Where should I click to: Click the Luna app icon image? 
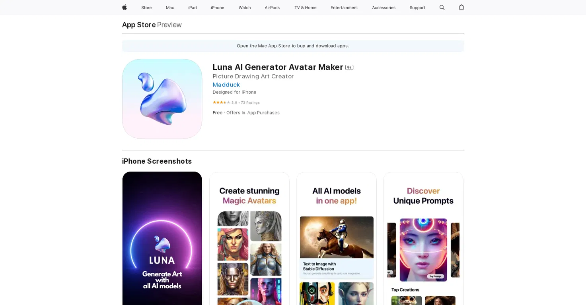point(162,99)
